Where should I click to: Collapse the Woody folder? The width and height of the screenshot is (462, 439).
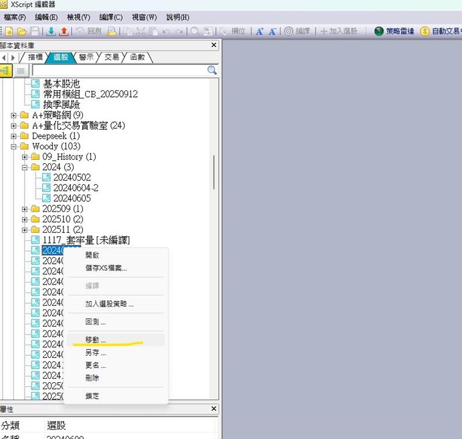point(14,146)
